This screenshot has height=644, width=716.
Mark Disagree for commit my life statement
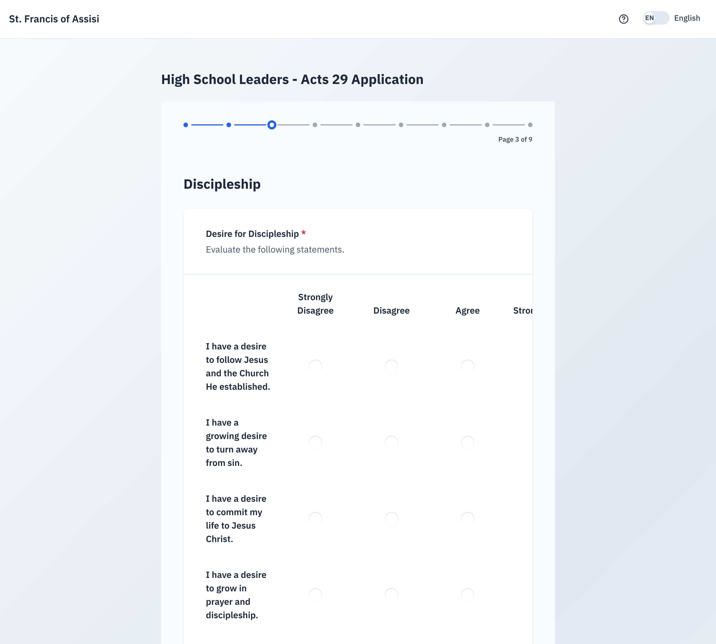point(392,518)
